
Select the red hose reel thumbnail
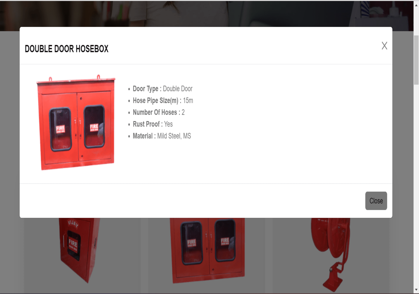[x=331, y=254]
